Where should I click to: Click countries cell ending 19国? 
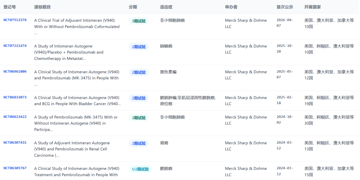329,101
